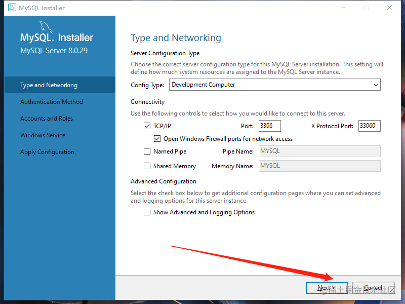Image resolution: width=405 pixels, height=304 pixels.
Task: Minimize the MySQL Installer window
Action: coord(343,8)
